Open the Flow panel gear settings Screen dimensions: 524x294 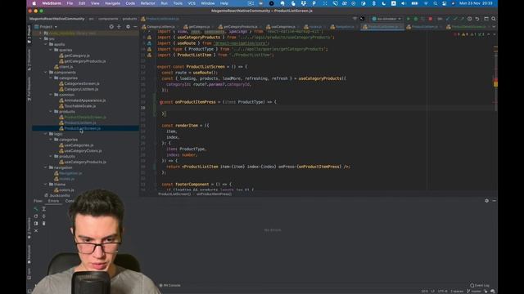click(486, 201)
